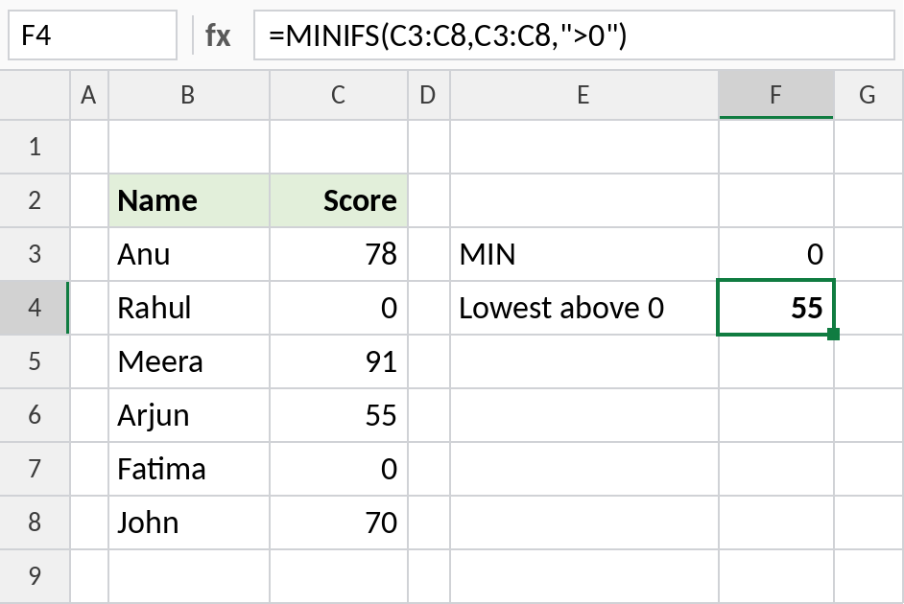Select column D header
Image resolution: width=904 pixels, height=604 pixels.
428,95
